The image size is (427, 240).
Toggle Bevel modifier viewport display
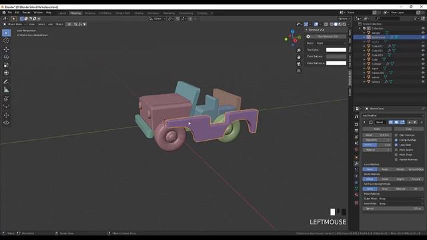396,122
